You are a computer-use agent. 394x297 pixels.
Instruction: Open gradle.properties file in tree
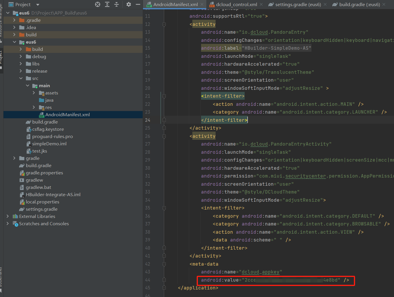(x=44, y=173)
